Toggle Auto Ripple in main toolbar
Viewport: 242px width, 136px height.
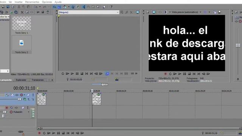point(65,7)
